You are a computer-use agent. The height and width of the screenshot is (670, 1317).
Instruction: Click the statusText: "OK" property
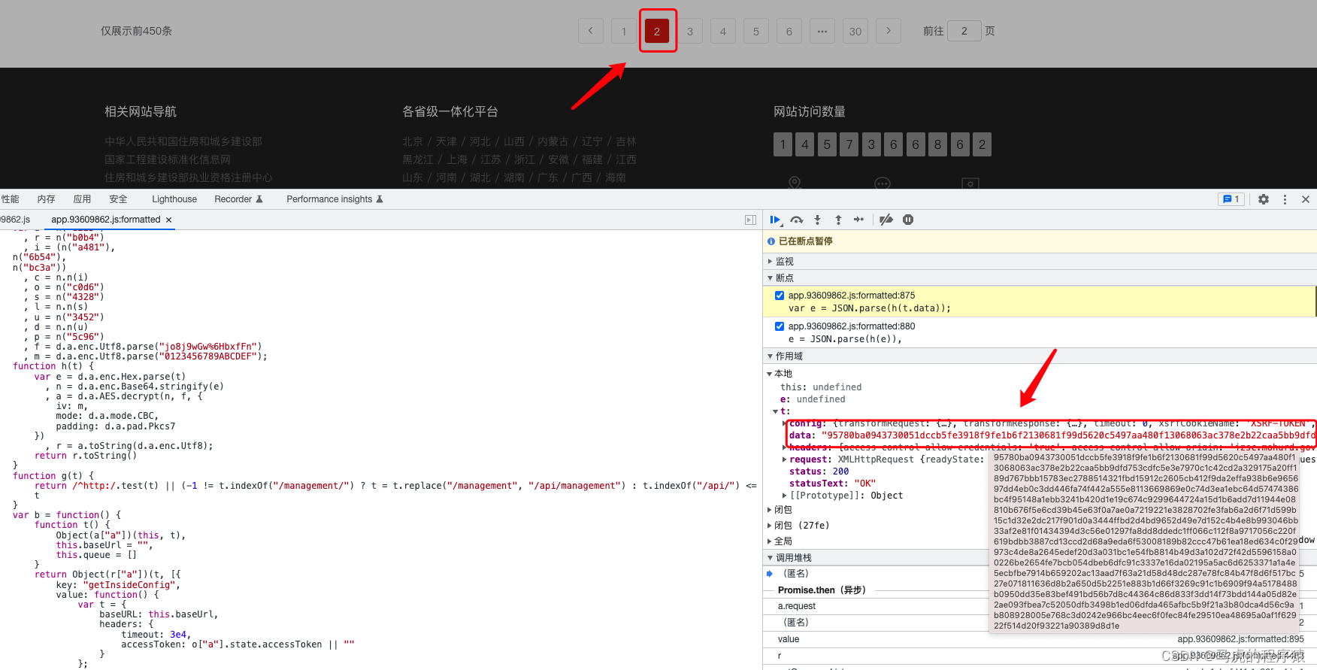point(832,484)
